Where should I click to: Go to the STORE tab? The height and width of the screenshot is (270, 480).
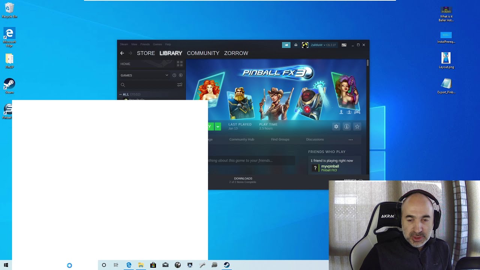[146, 53]
